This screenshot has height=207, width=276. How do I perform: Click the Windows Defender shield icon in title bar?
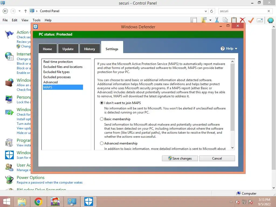pos(36,27)
